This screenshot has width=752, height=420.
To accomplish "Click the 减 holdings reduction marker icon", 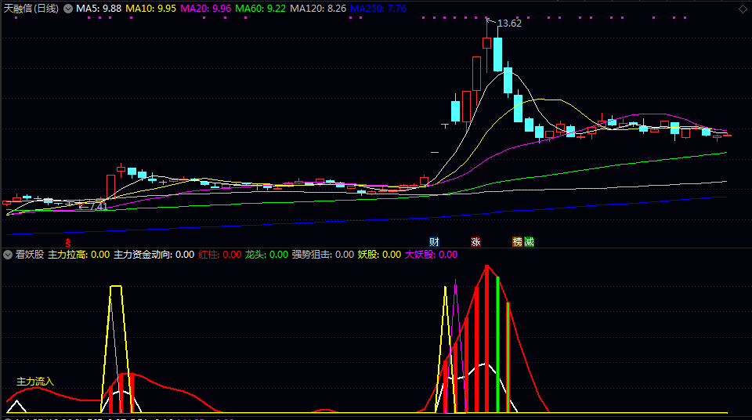I will click(529, 242).
